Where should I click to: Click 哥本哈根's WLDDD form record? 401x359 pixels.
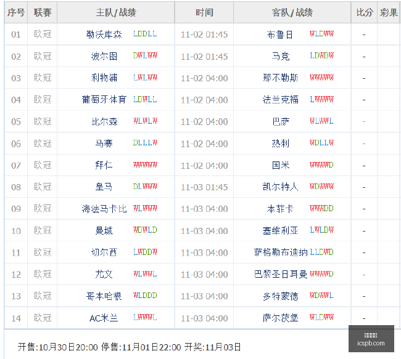pyautogui.click(x=145, y=296)
